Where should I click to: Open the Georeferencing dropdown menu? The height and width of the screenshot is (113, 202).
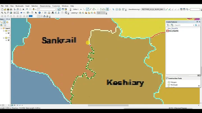[x=134, y=10]
